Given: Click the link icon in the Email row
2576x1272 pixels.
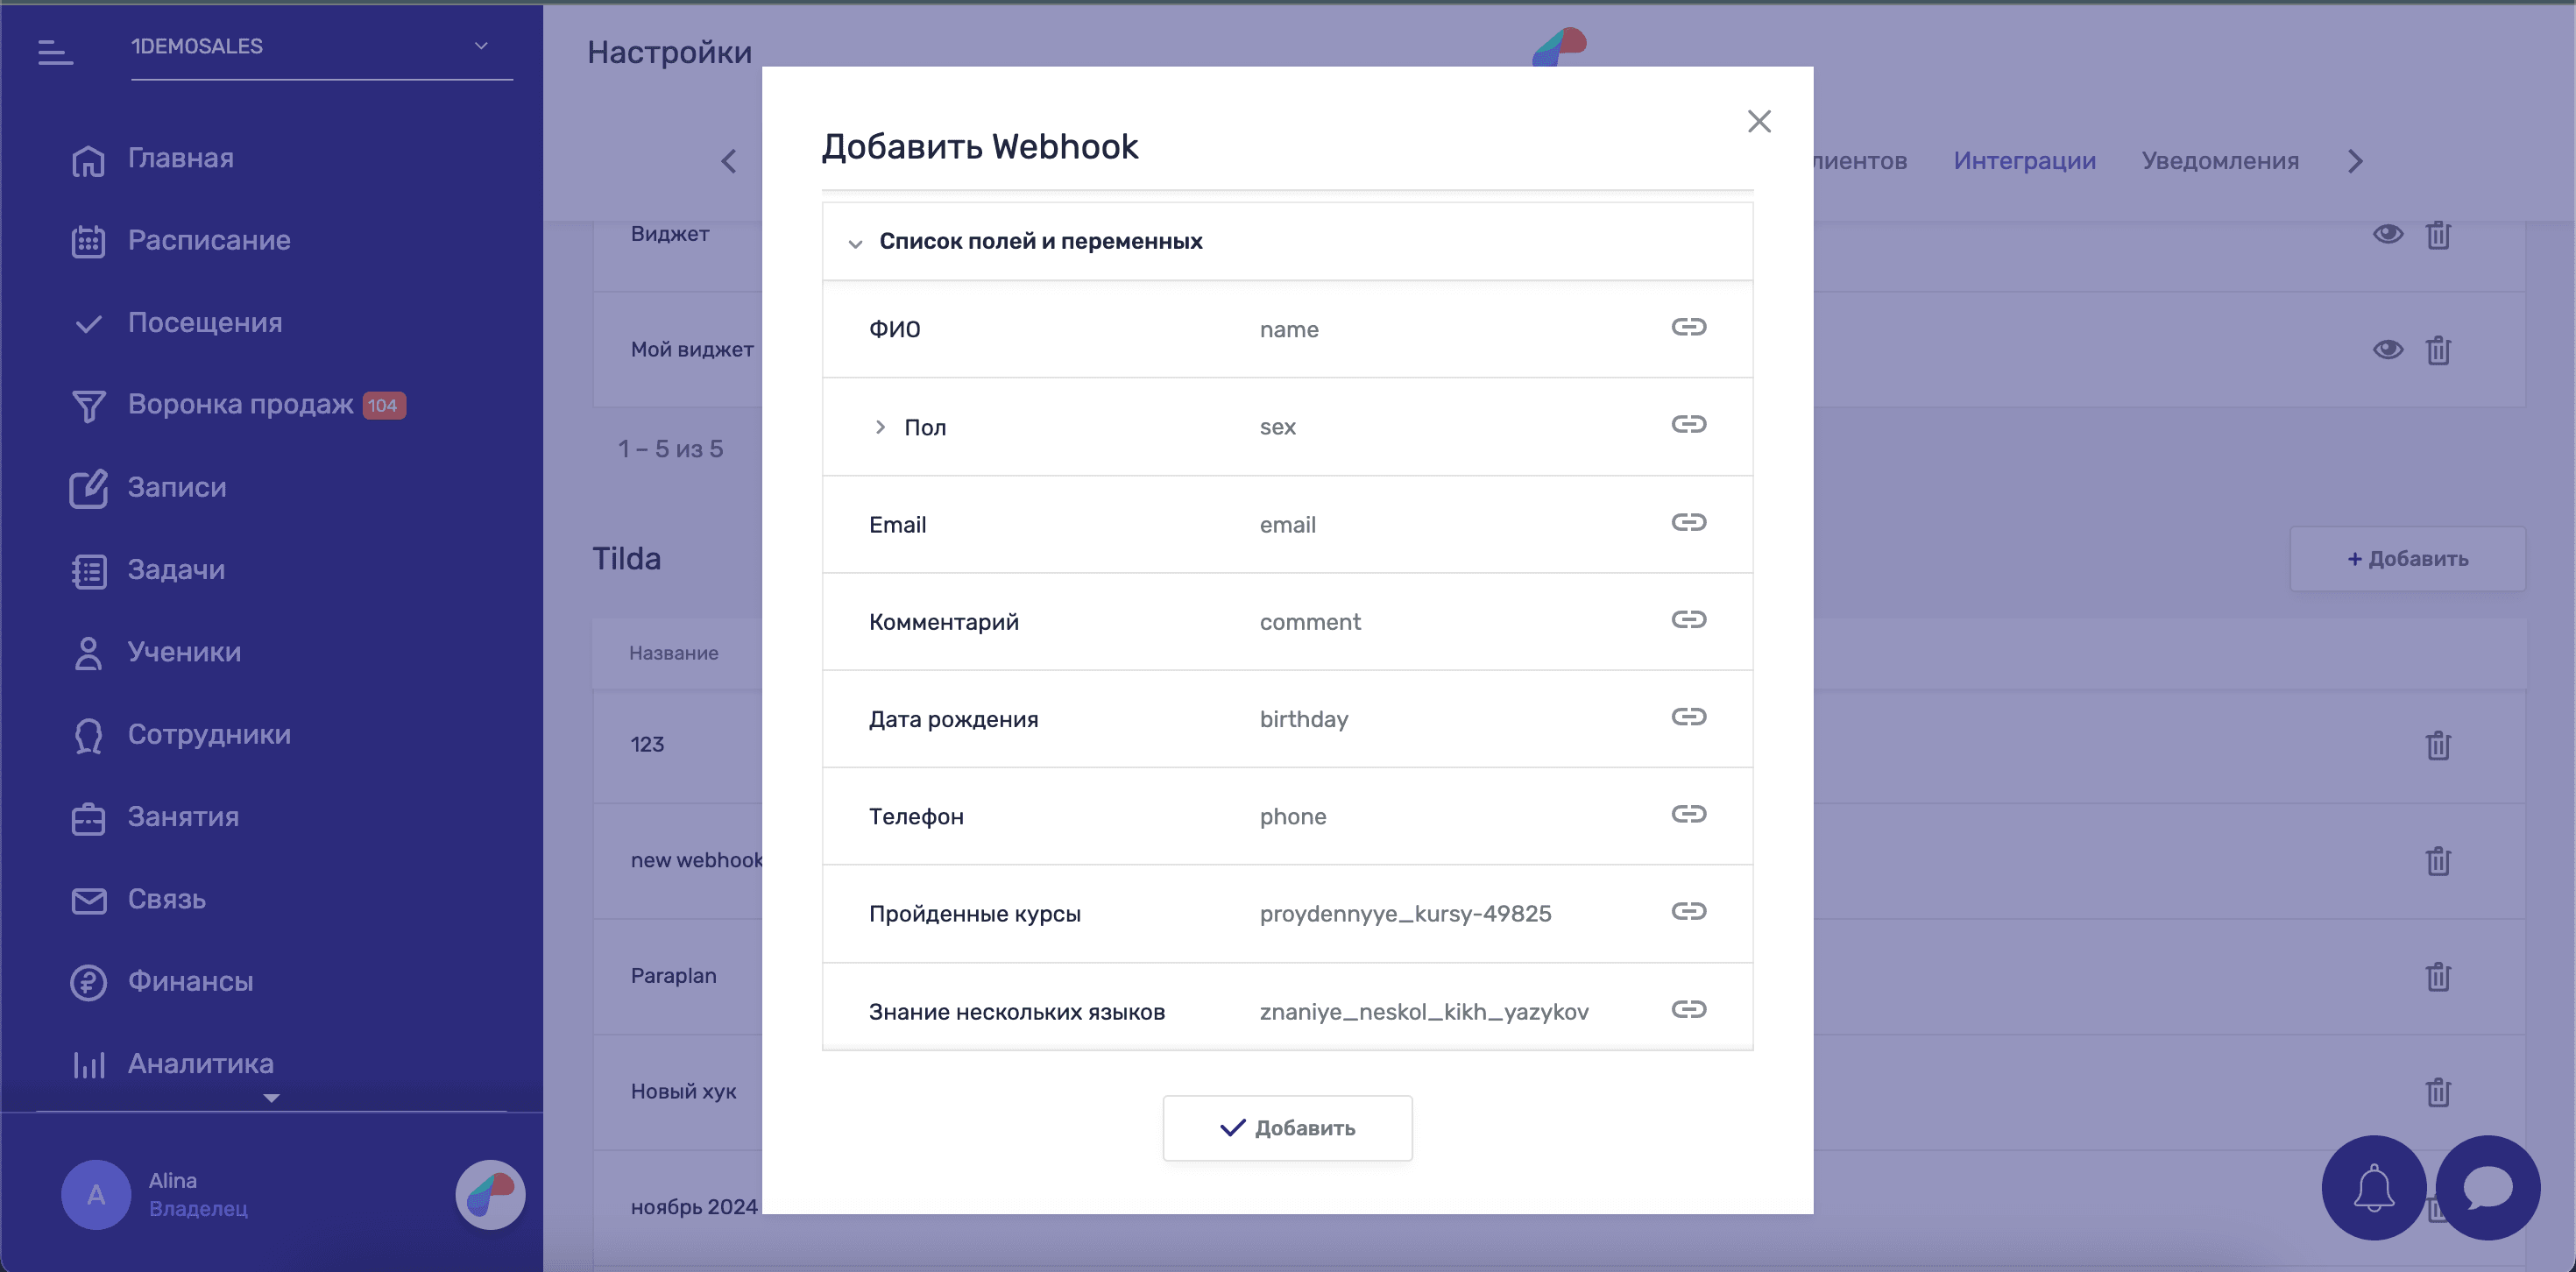Looking at the screenshot, I should click(1688, 522).
